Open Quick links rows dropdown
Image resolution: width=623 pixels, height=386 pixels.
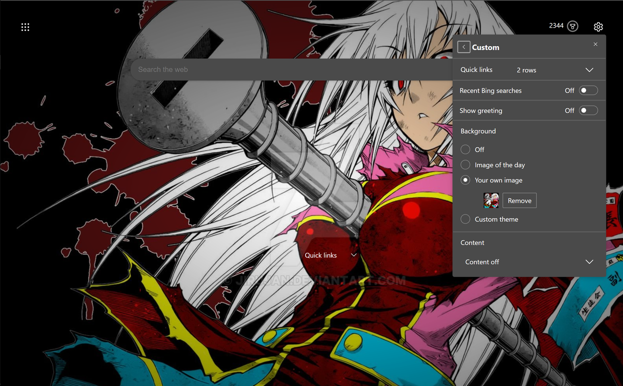coord(555,70)
